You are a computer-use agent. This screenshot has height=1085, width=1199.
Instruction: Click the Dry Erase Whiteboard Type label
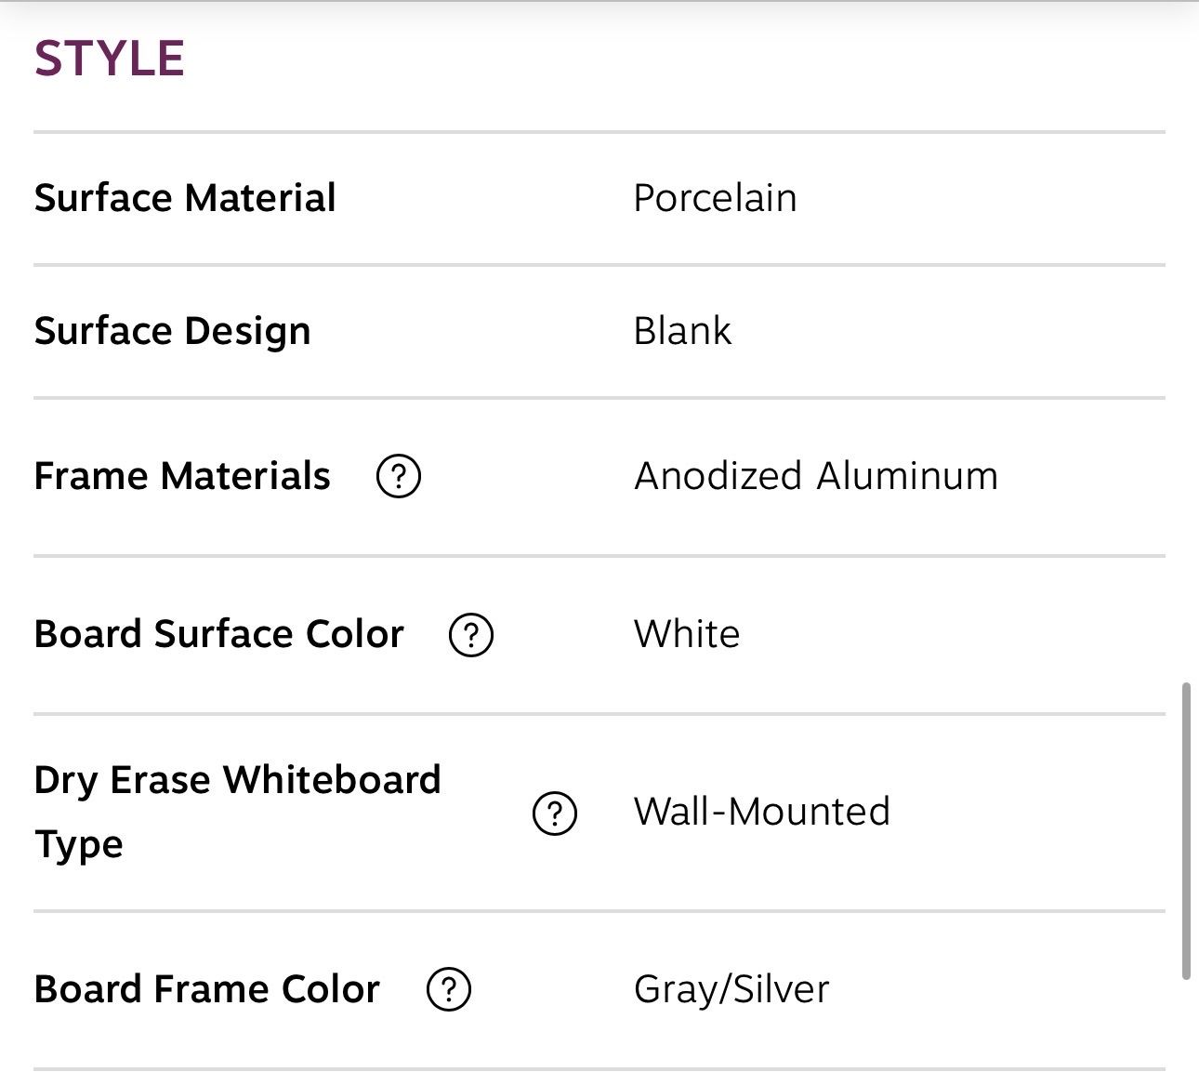click(237, 811)
